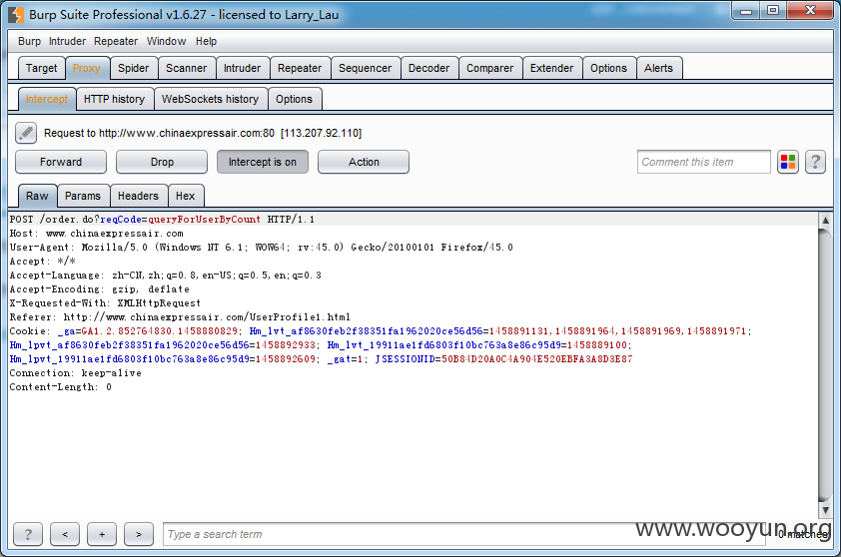841x557 pixels.
Task: Open the WebSockets history sub-tab
Action: (x=210, y=99)
